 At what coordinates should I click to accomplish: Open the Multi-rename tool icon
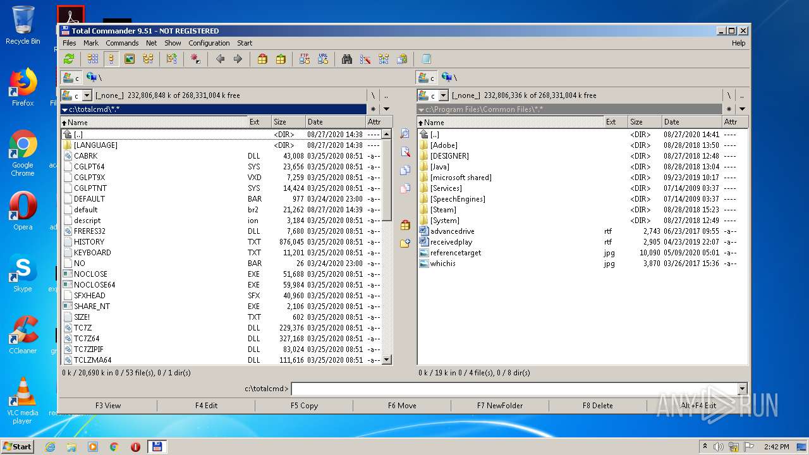[x=365, y=59]
